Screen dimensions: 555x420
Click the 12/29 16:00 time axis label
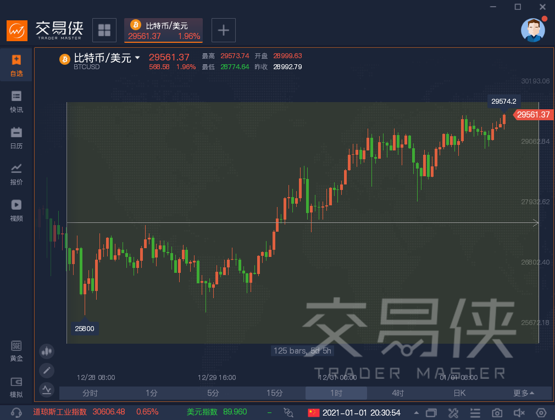tap(217, 378)
